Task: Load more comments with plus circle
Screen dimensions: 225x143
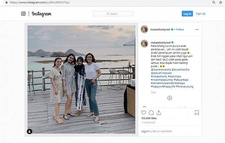Action: (x=169, y=98)
